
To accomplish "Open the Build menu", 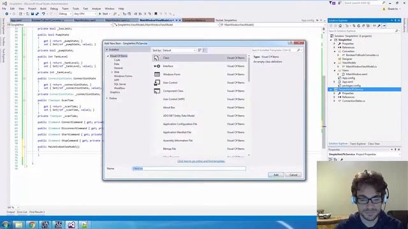I will tap(43, 8).
